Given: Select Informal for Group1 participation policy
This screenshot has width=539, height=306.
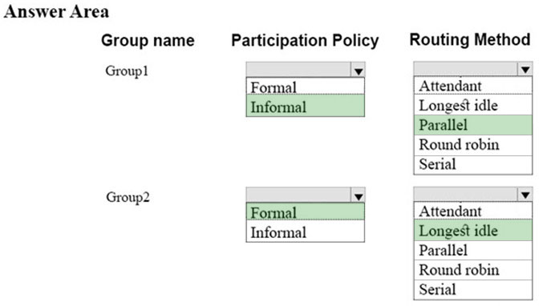Looking at the screenshot, I should click(x=306, y=106).
